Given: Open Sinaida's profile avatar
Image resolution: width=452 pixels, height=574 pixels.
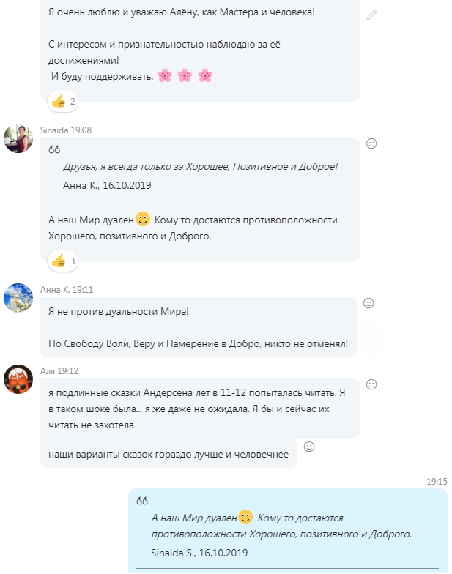Looking at the screenshot, I should pyautogui.click(x=18, y=138).
